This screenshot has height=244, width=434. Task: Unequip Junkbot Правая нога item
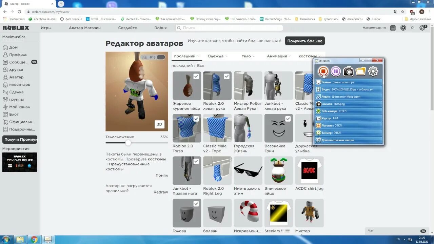click(196, 161)
